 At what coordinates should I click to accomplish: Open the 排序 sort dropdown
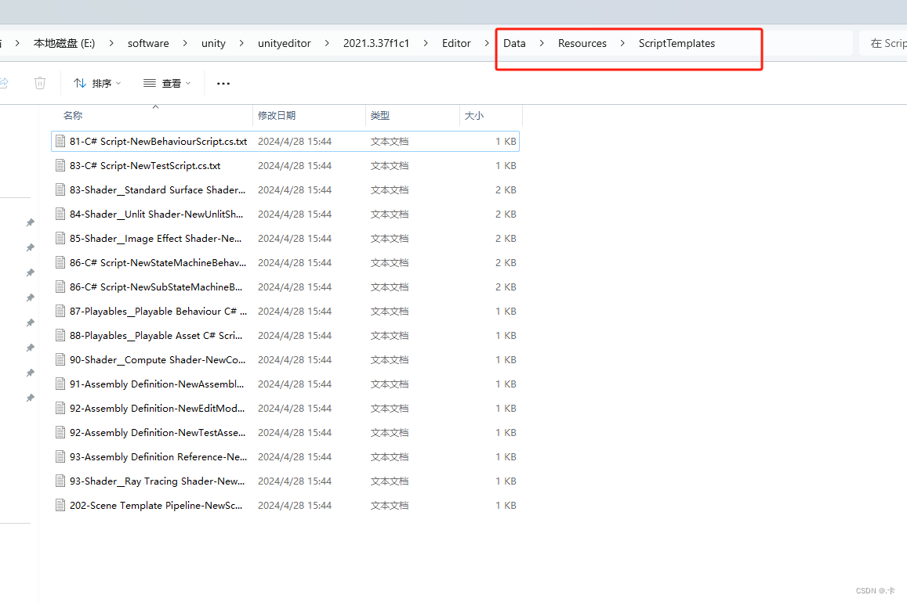(x=97, y=83)
